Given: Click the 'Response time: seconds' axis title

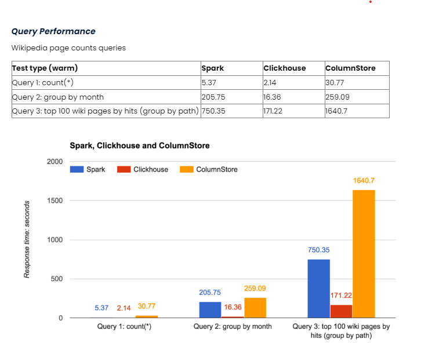Looking at the screenshot, I should [27, 239].
